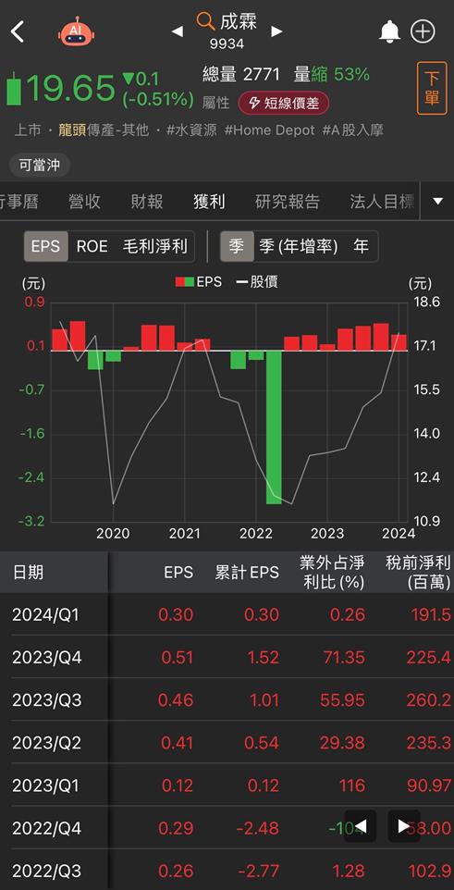Select the 2022/Q3 row date
Image resolution: width=454 pixels, height=890 pixels.
click(x=47, y=871)
